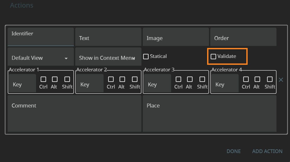Tick Ctrl checkbox in Accelerator 4
This screenshot has height=162, width=290.
(246, 79)
